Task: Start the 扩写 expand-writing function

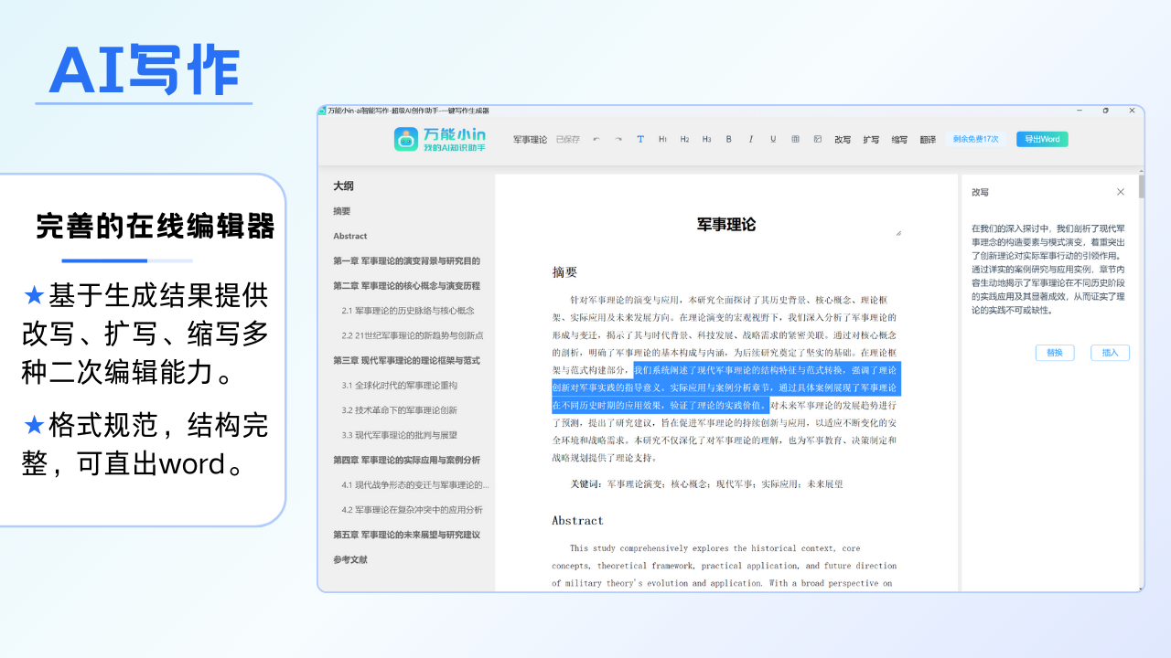Action: coord(871,139)
